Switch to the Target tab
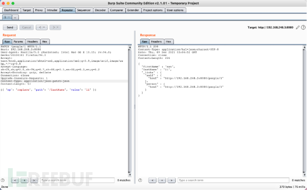Screen dimensions: 307x190 [x=27, y=10]
